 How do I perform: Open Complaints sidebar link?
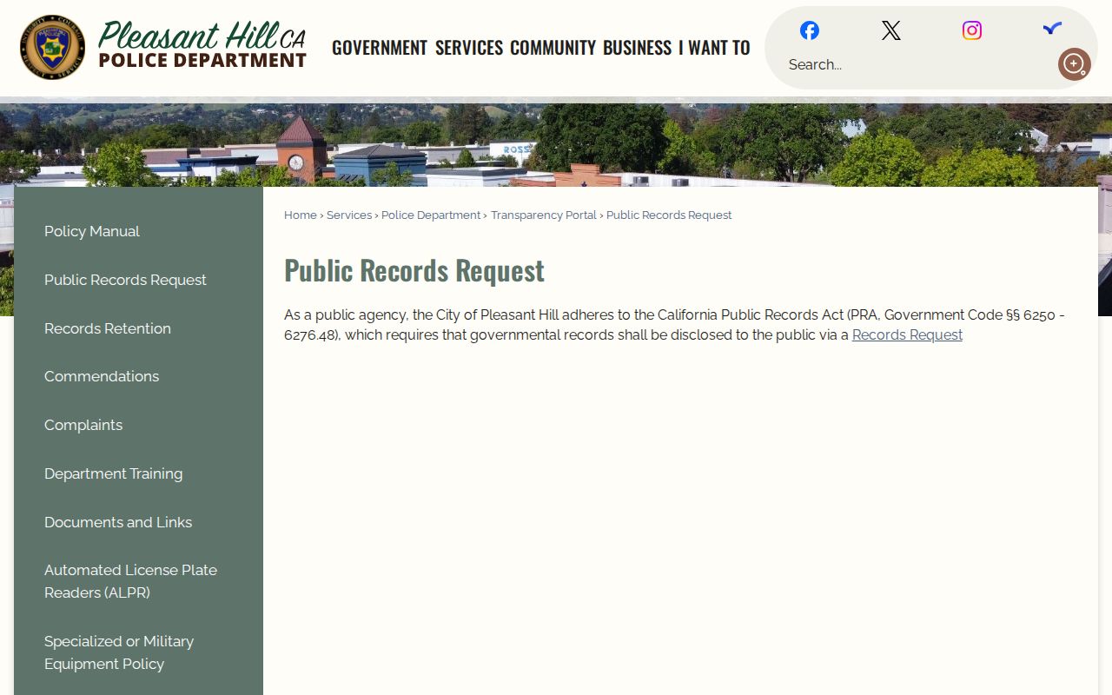tap(83, 425)
